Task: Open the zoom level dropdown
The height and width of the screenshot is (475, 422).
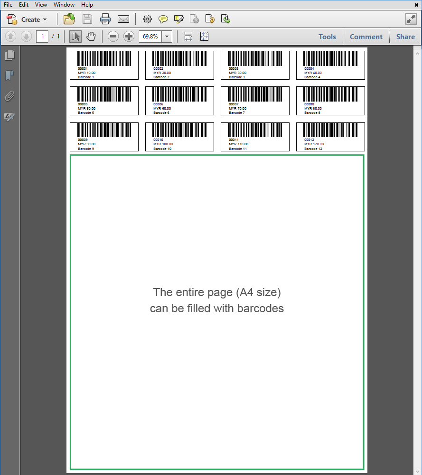Action: coord(167,37)
